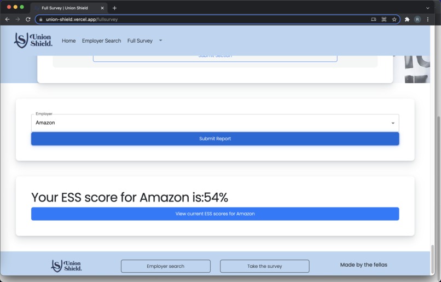Open the Employer dropdown showing Amazon
This screenshot has height=282, width=441.
tap(215, 123)
